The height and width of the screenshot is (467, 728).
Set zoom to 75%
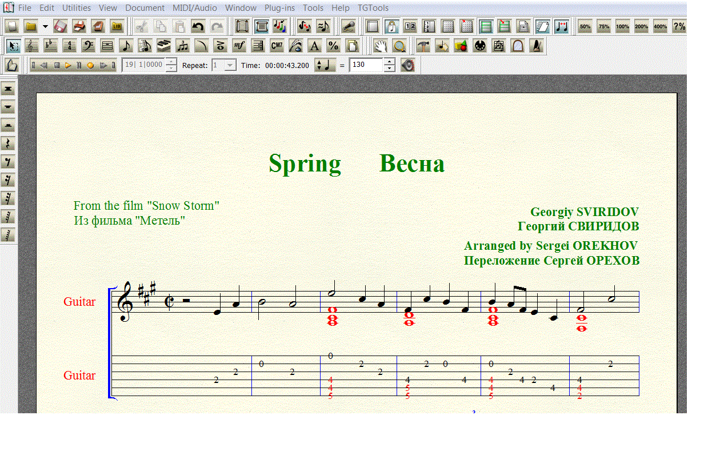point(604,26)
